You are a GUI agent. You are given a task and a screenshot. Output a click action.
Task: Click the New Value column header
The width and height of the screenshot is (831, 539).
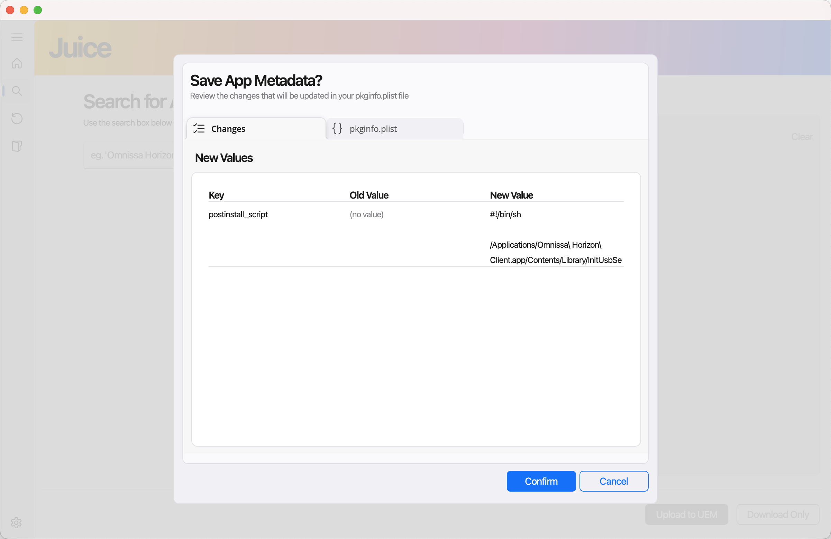click(511, 195)
